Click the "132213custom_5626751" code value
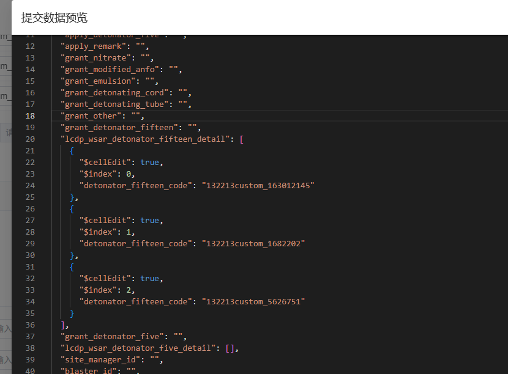 pyautogui.click(x=253, y=302)
